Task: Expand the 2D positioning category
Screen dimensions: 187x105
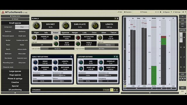Action: click(x=15, y=90)
